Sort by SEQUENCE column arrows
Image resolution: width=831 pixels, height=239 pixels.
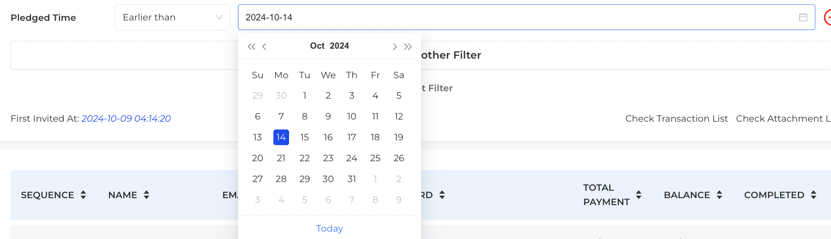coord(83,195)
